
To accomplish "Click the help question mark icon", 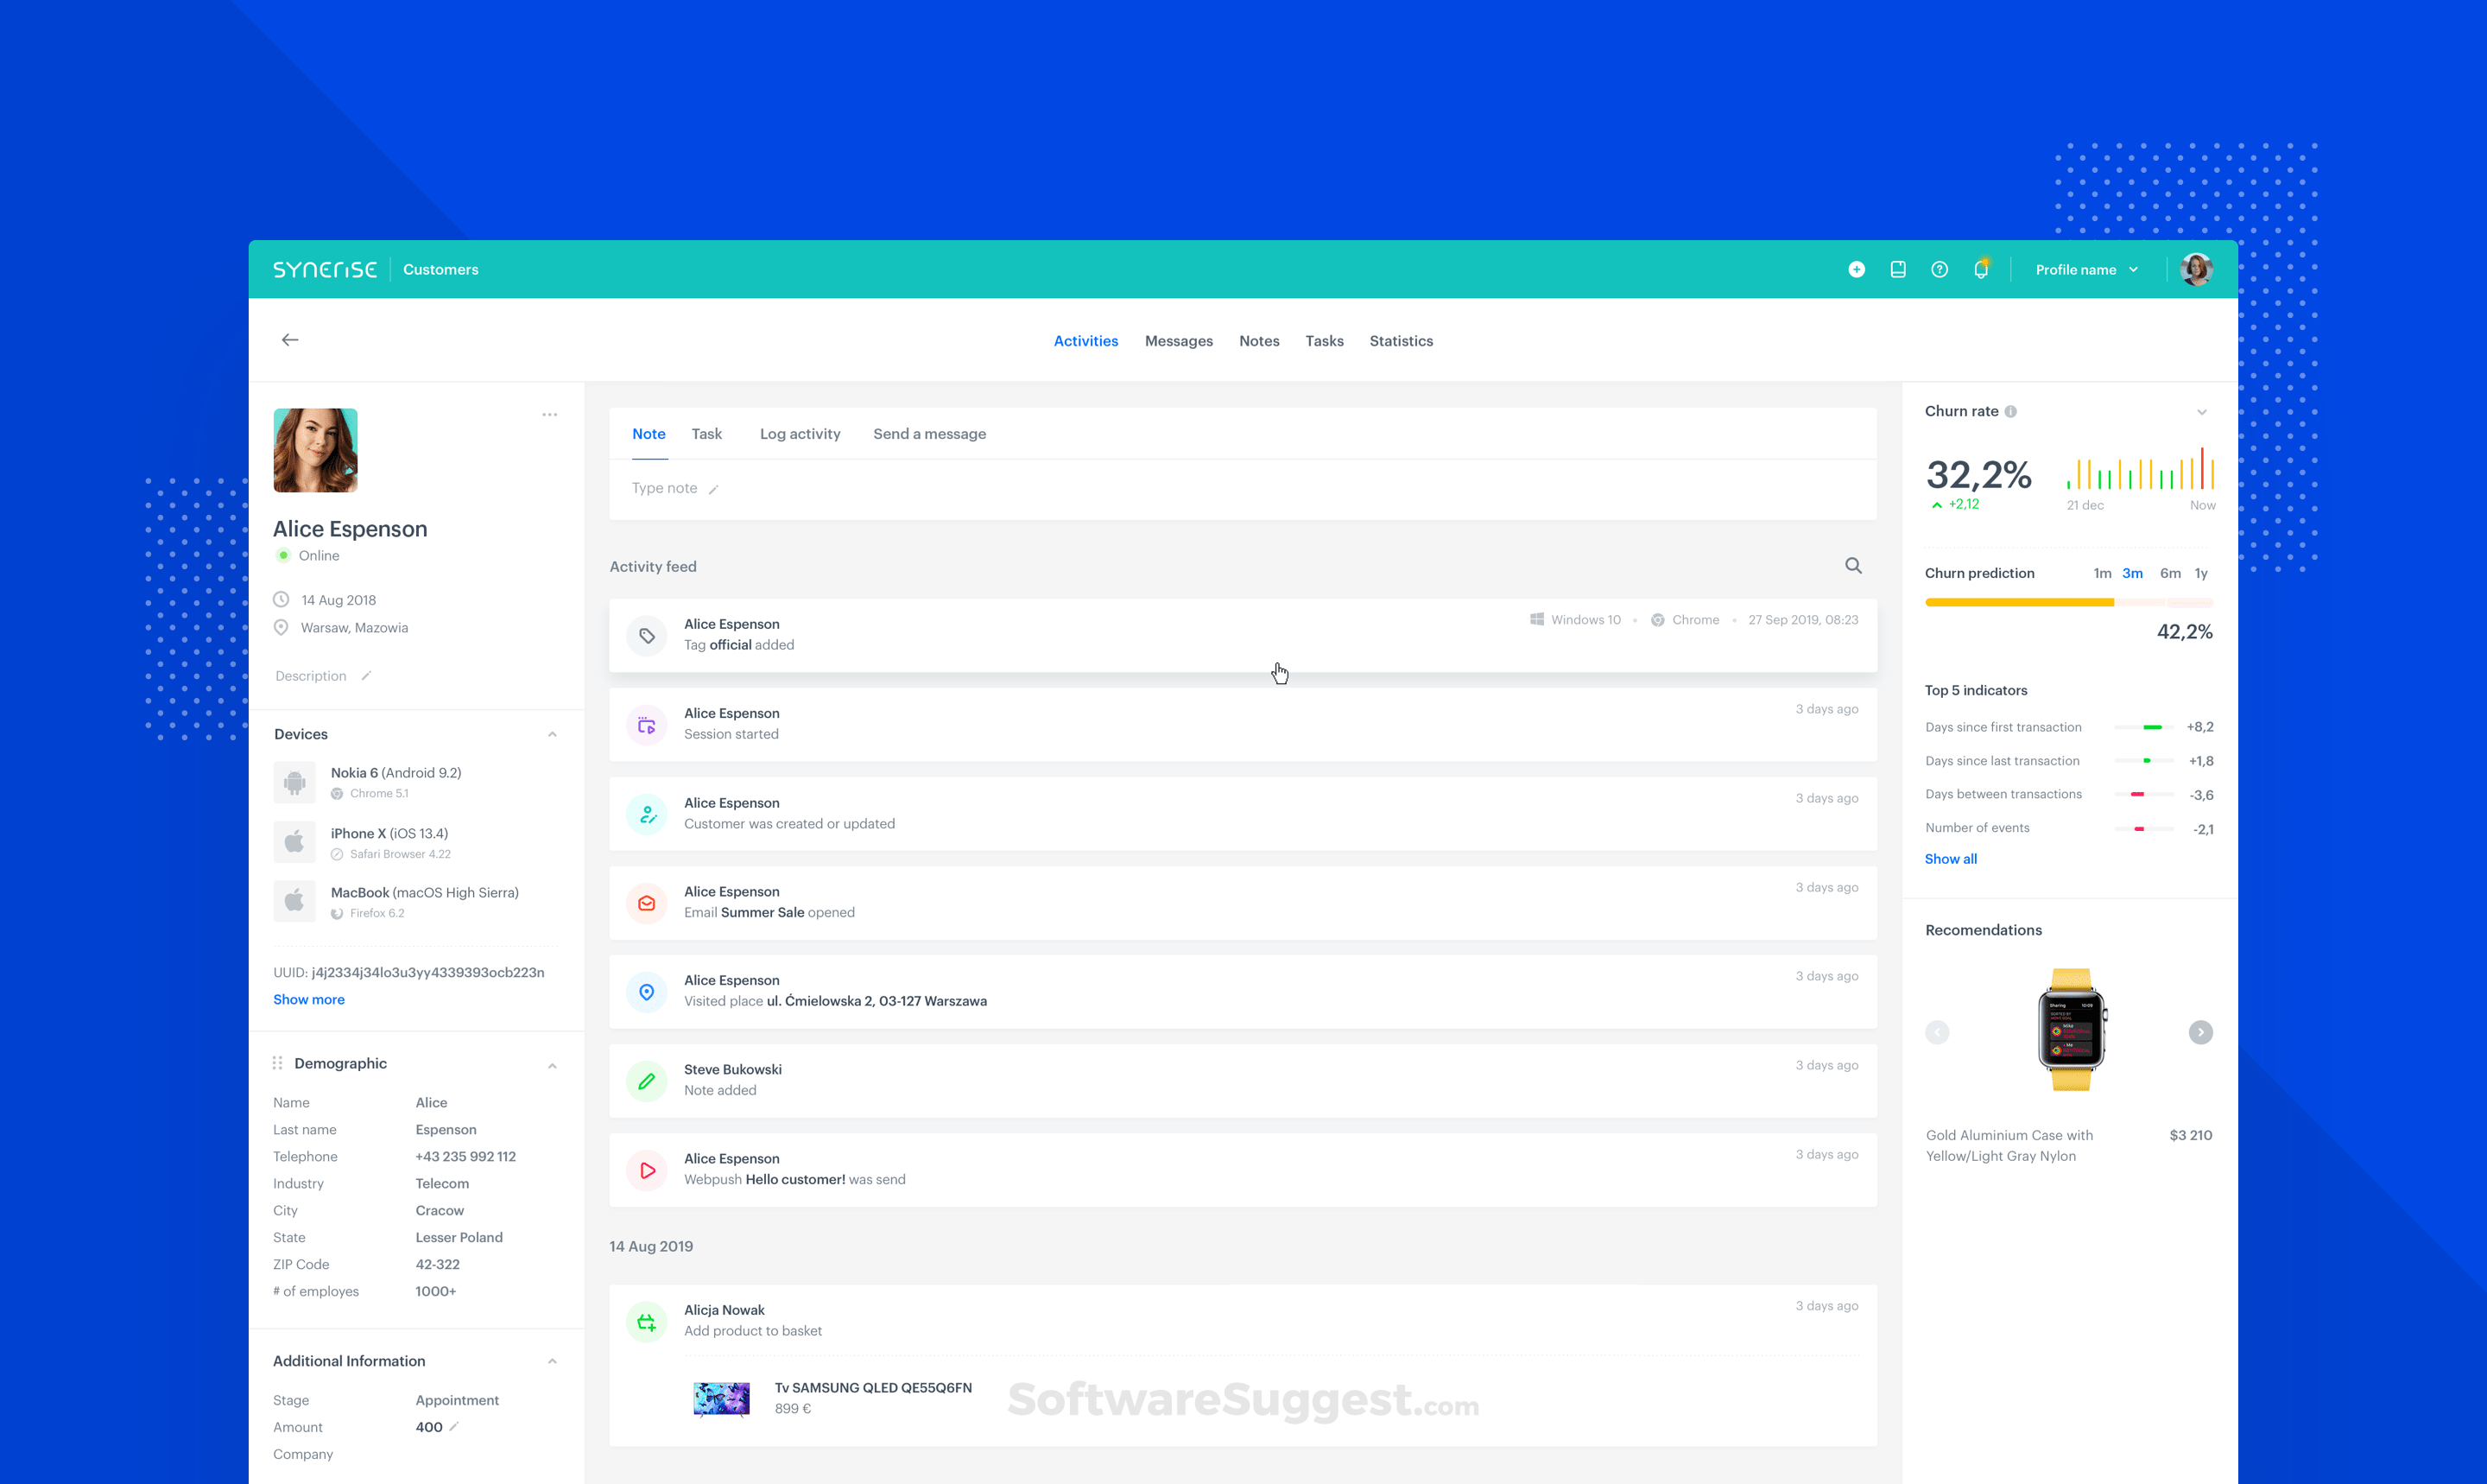I will point(1940,269).
